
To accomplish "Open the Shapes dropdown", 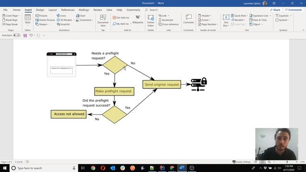I will (48, 24).
